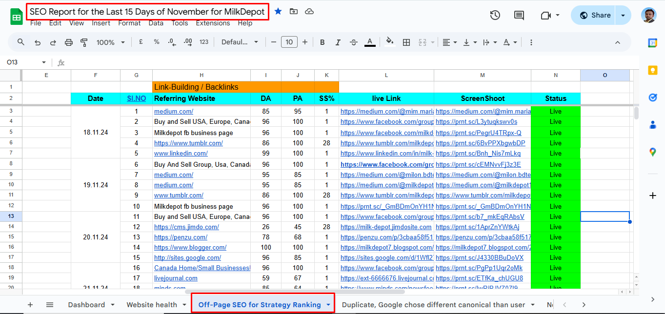Toggle italic formatting
665x314 pixels.
338,42
